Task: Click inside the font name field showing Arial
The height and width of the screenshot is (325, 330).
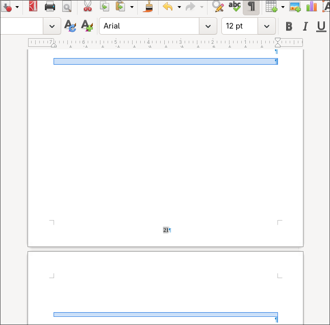Action: (x=148, y=26)
